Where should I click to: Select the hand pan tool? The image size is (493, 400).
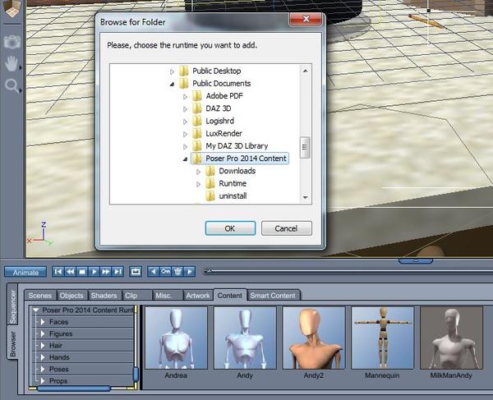click(x=12, y=63)
